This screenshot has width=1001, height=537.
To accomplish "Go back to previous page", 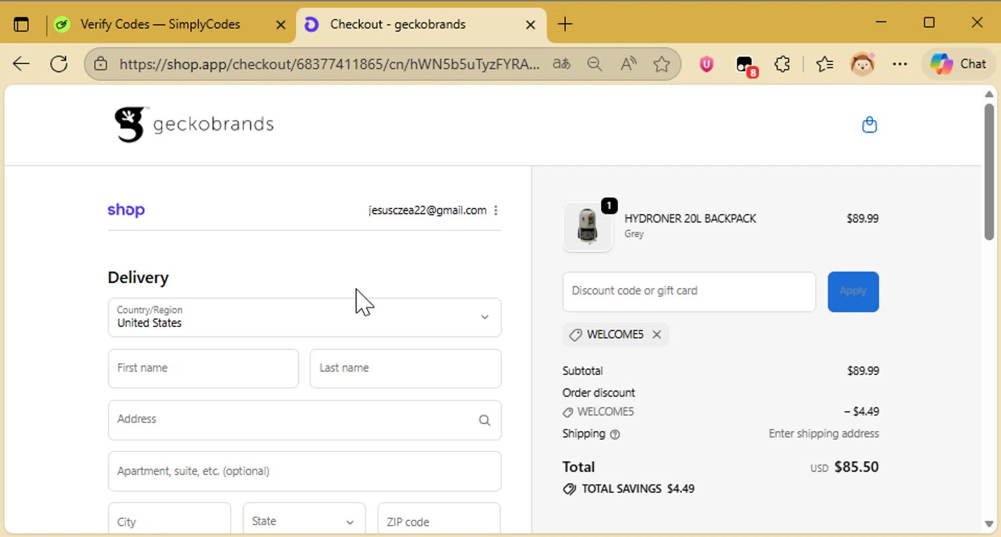I will 21,64.
